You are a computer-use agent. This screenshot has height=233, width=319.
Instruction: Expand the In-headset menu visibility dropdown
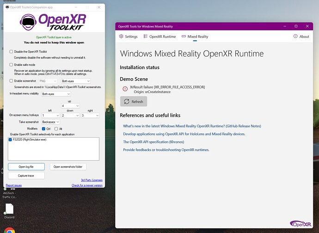[54, 94]
